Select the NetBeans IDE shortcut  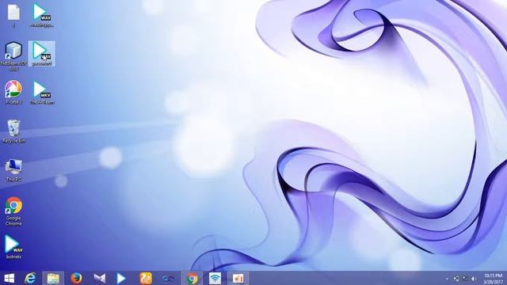(13, 55)
